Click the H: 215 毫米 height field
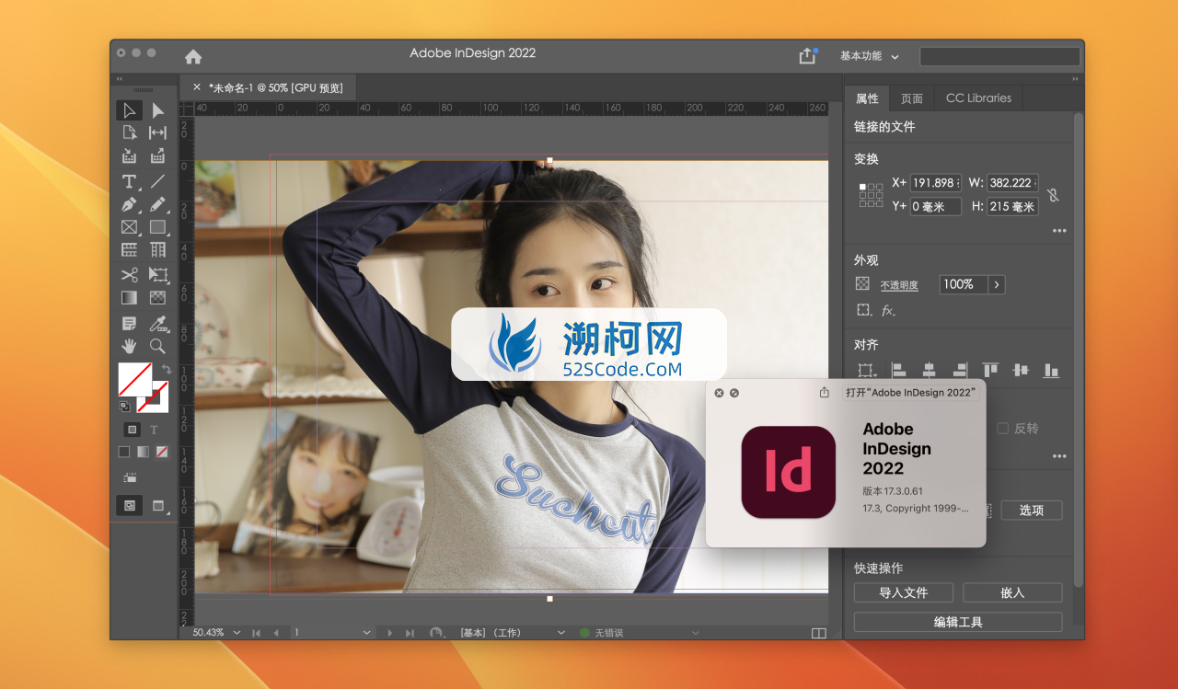1178x689 pixels. [1012, 206]
